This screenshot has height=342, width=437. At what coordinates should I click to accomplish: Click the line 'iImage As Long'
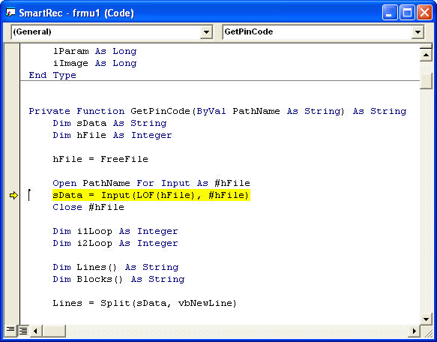[94, 63]
